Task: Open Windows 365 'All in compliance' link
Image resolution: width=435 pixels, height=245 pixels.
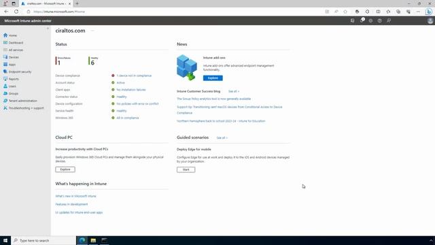Action: 128,118
